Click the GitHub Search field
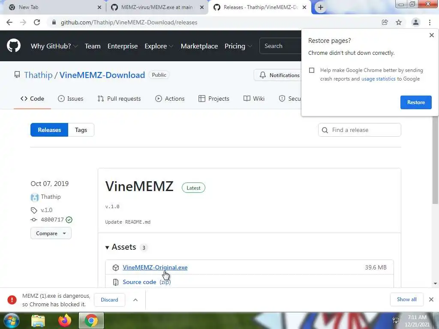Screen dimensions: 439x329 pyautogui.click(x=280, y=46)
